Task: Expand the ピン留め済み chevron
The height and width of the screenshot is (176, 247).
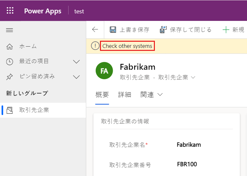Action: coord(76,77)
